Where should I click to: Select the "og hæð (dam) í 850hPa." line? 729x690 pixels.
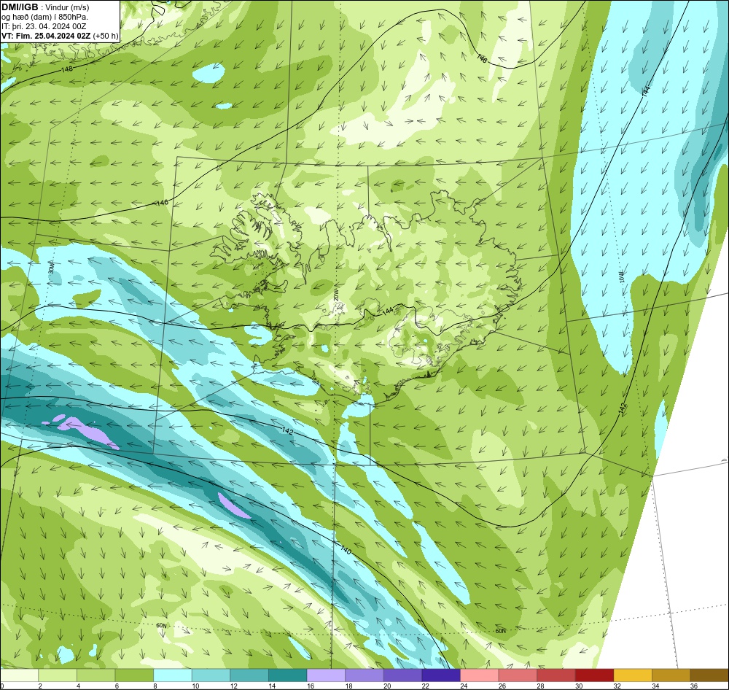44,18
